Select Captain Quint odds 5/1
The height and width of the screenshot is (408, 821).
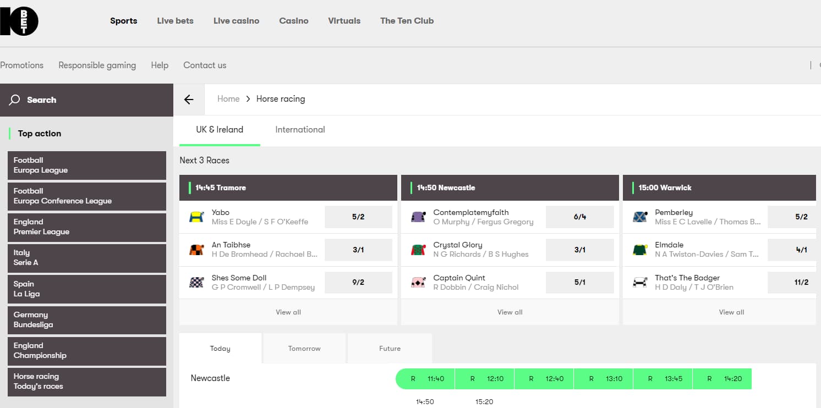point(580,283)
